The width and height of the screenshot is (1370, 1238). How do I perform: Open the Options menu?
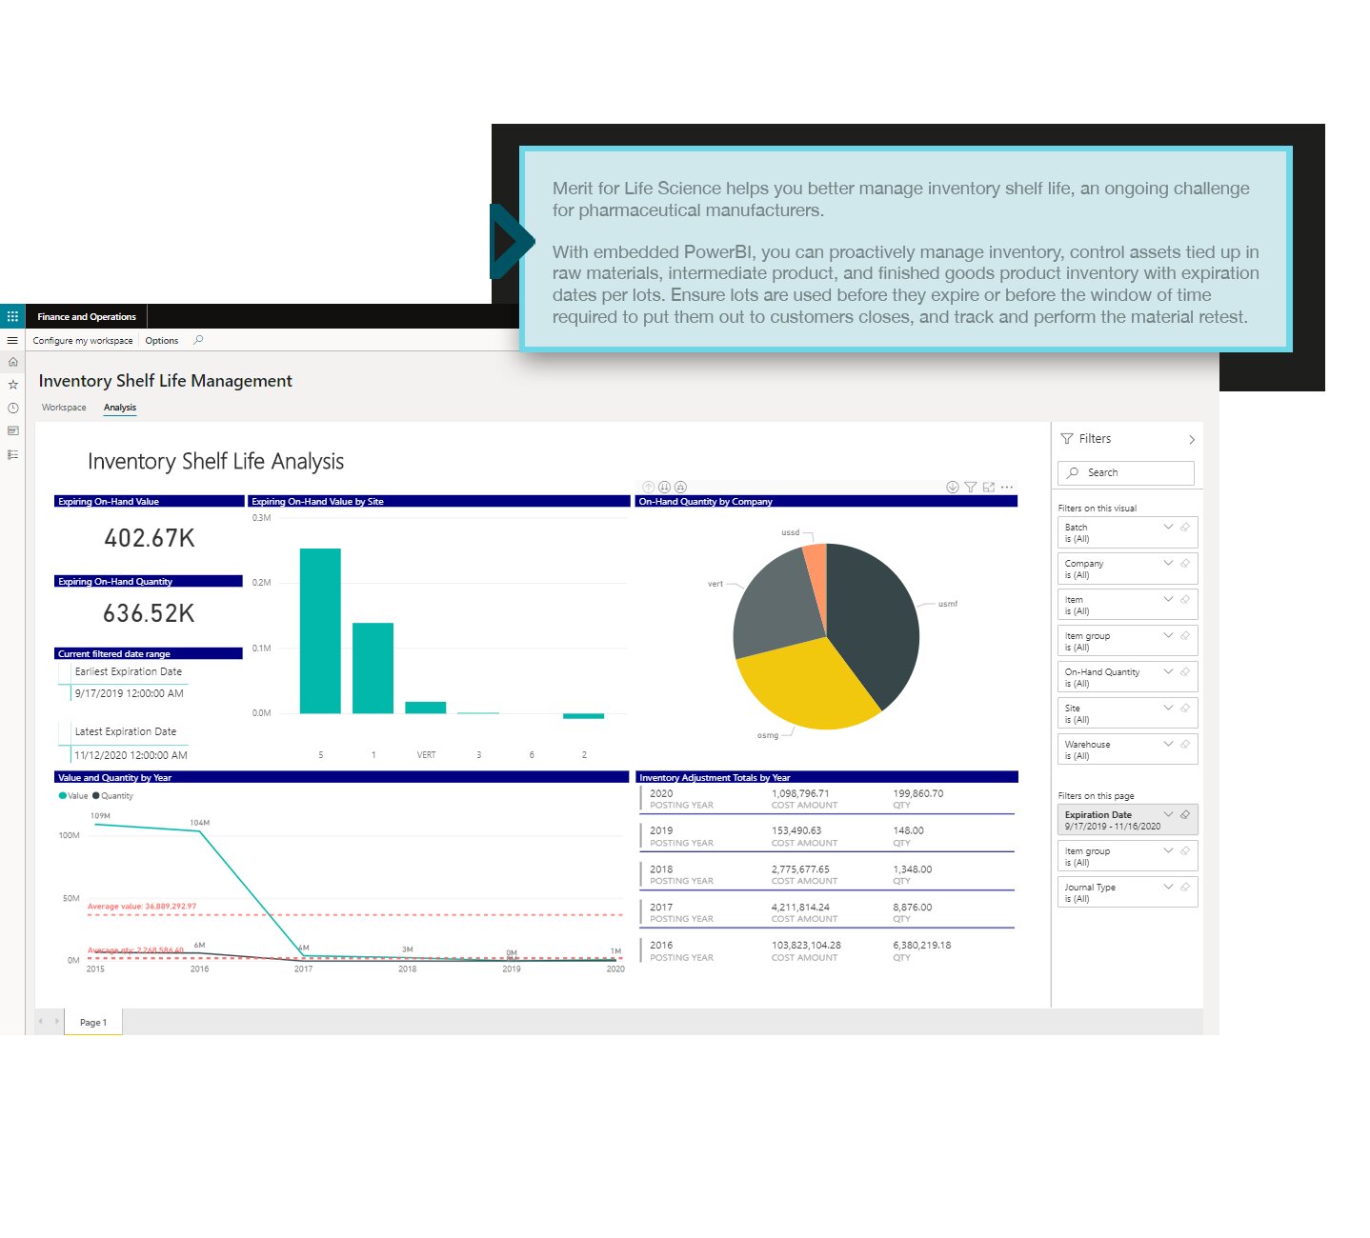point(162,340)
